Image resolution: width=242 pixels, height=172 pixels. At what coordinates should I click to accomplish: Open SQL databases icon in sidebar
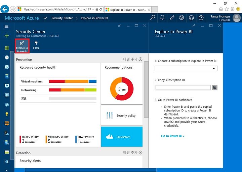click(x=7, y=76)
